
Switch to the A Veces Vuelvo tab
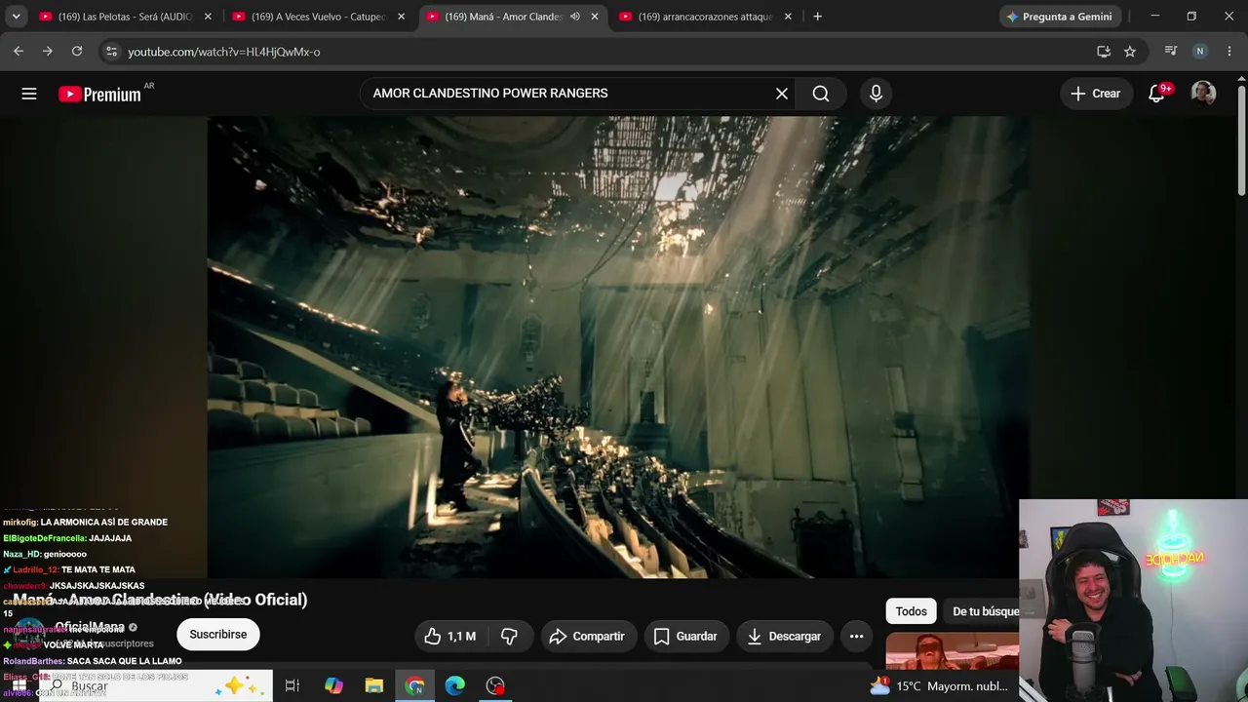point(318,17)
